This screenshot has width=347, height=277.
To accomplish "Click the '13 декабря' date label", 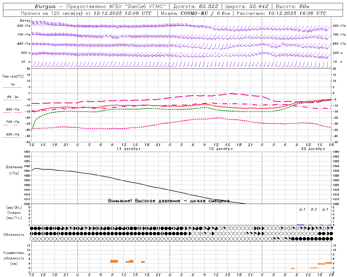I will [313, 149].
